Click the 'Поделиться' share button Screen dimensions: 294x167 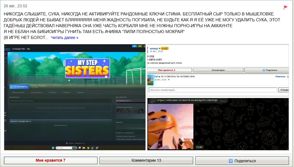pyautogui.click(x=242, y=161)
